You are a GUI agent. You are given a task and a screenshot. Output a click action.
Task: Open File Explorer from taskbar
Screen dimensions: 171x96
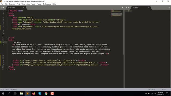coord(21,93)
